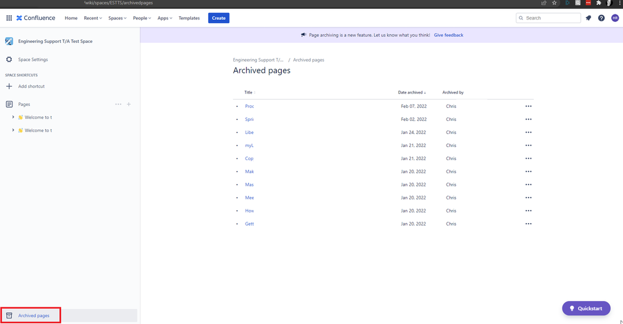The width and height of the screenshot is (623, 324).
Task: Open actions menu for Mas row
Action: pos(528,184)
